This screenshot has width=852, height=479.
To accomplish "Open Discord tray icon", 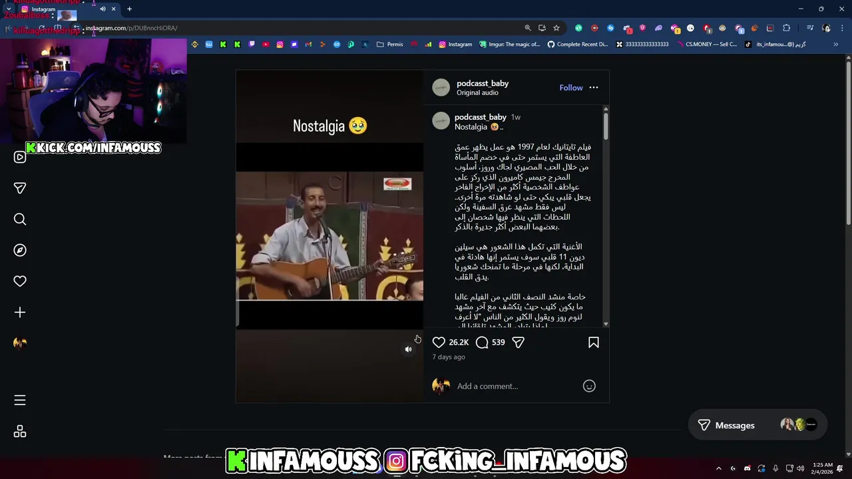I will point(747,468).
